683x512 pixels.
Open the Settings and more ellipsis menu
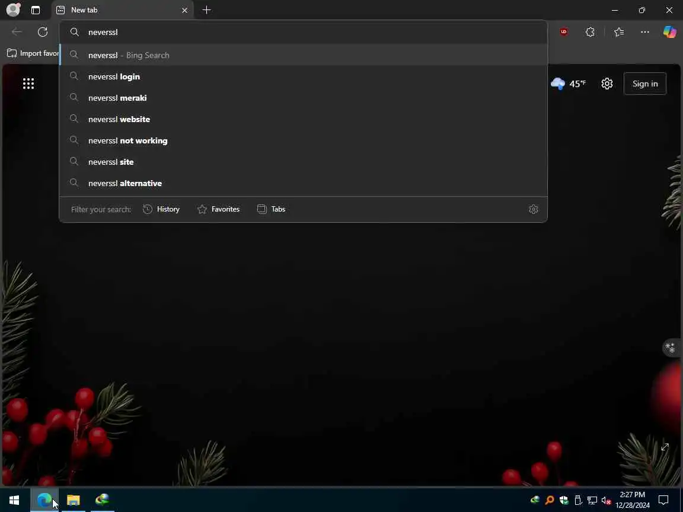click(x=644, y=32)
